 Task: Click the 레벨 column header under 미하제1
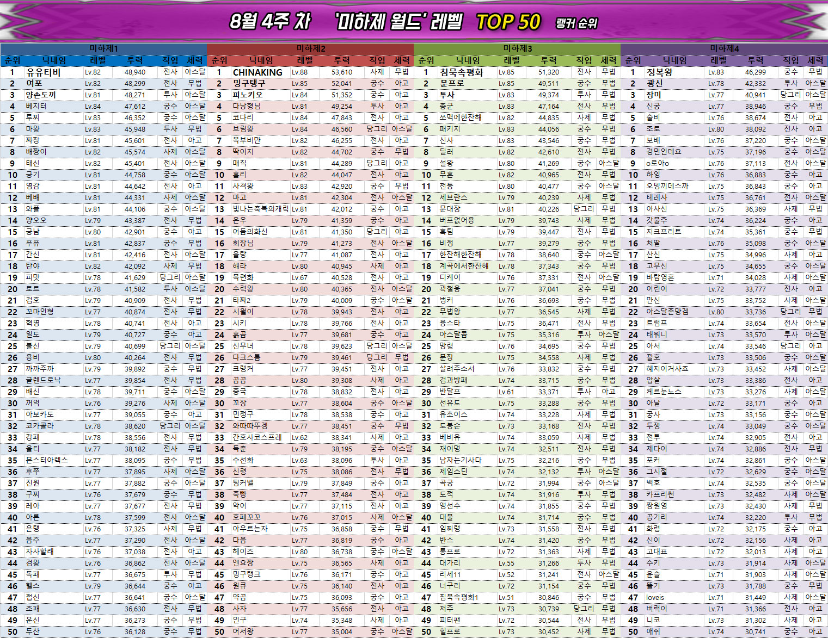(98, 60)
